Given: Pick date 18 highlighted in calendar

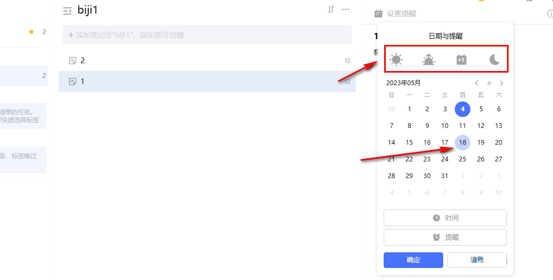Looking at the screenshot, I should tap(463, 143).
